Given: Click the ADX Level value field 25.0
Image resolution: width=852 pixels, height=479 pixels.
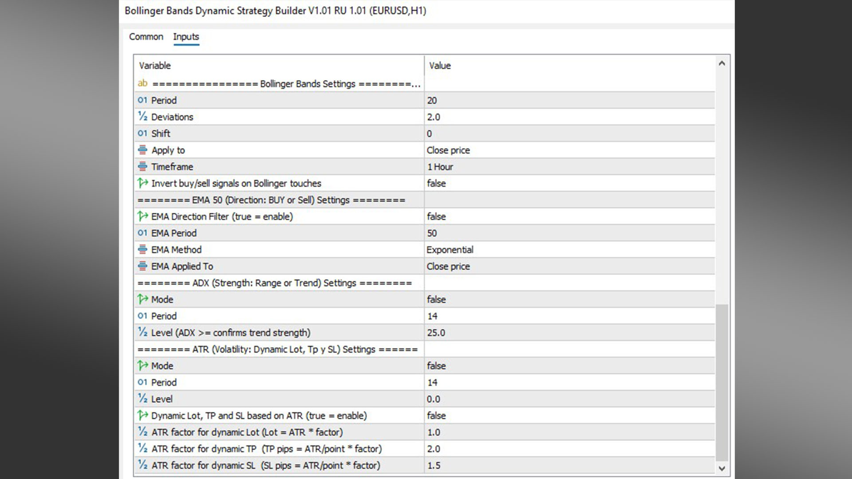Looking at the screenshot, I should pos(436,333).
